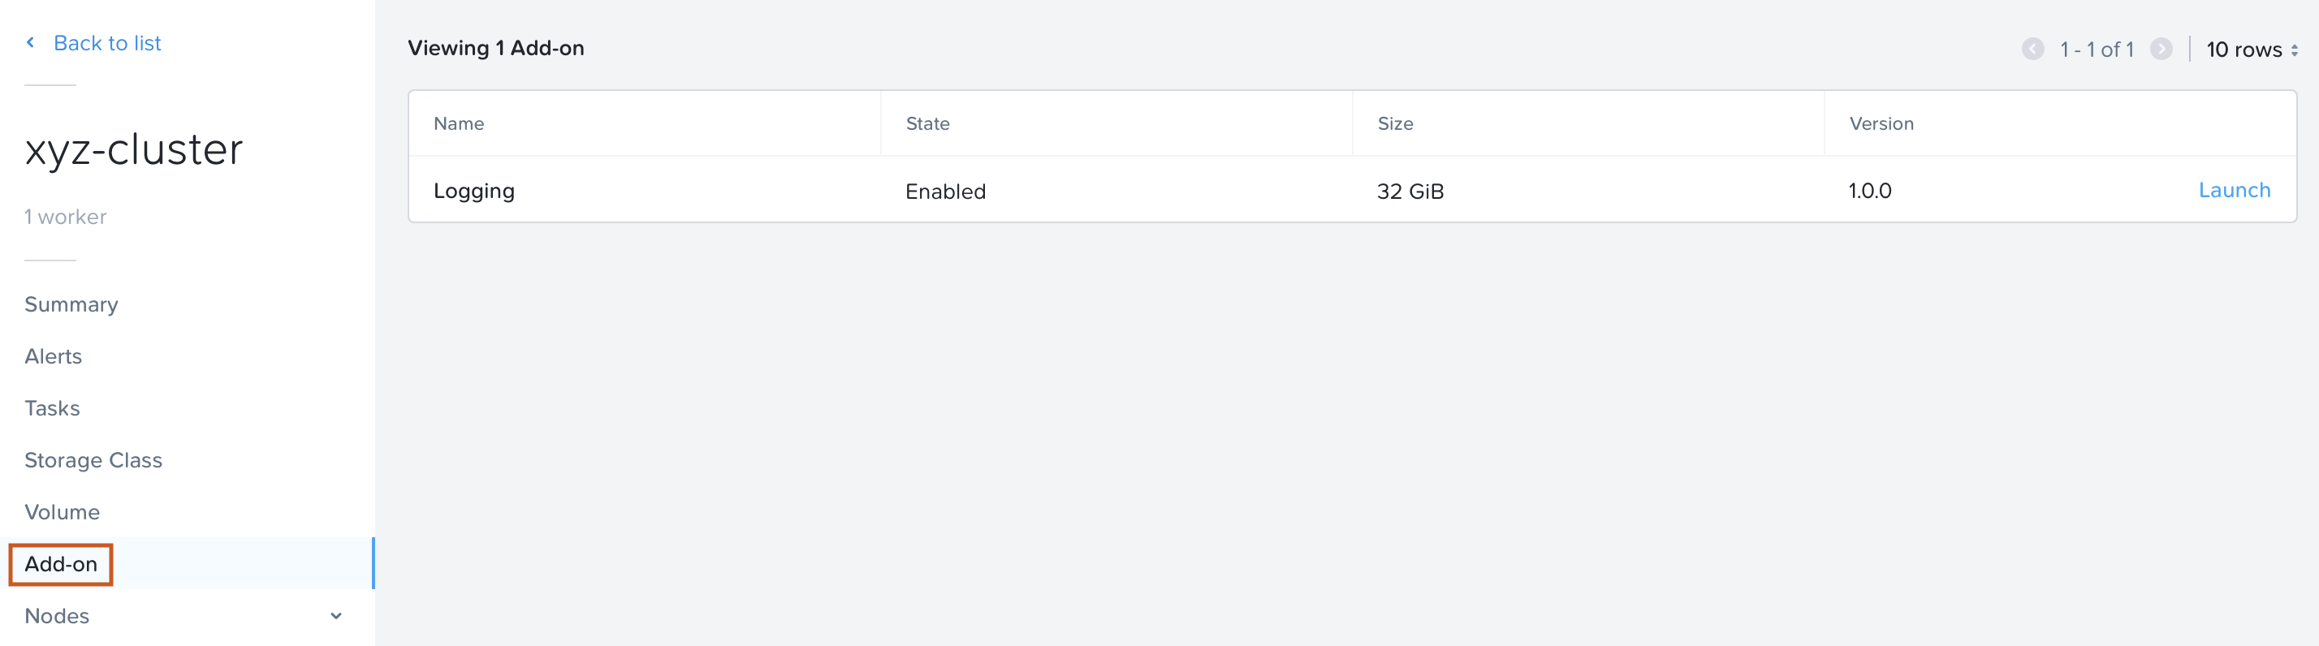Navigate to Tasks in sidebar
The image size is (2319, 646).
coord(52,408)
